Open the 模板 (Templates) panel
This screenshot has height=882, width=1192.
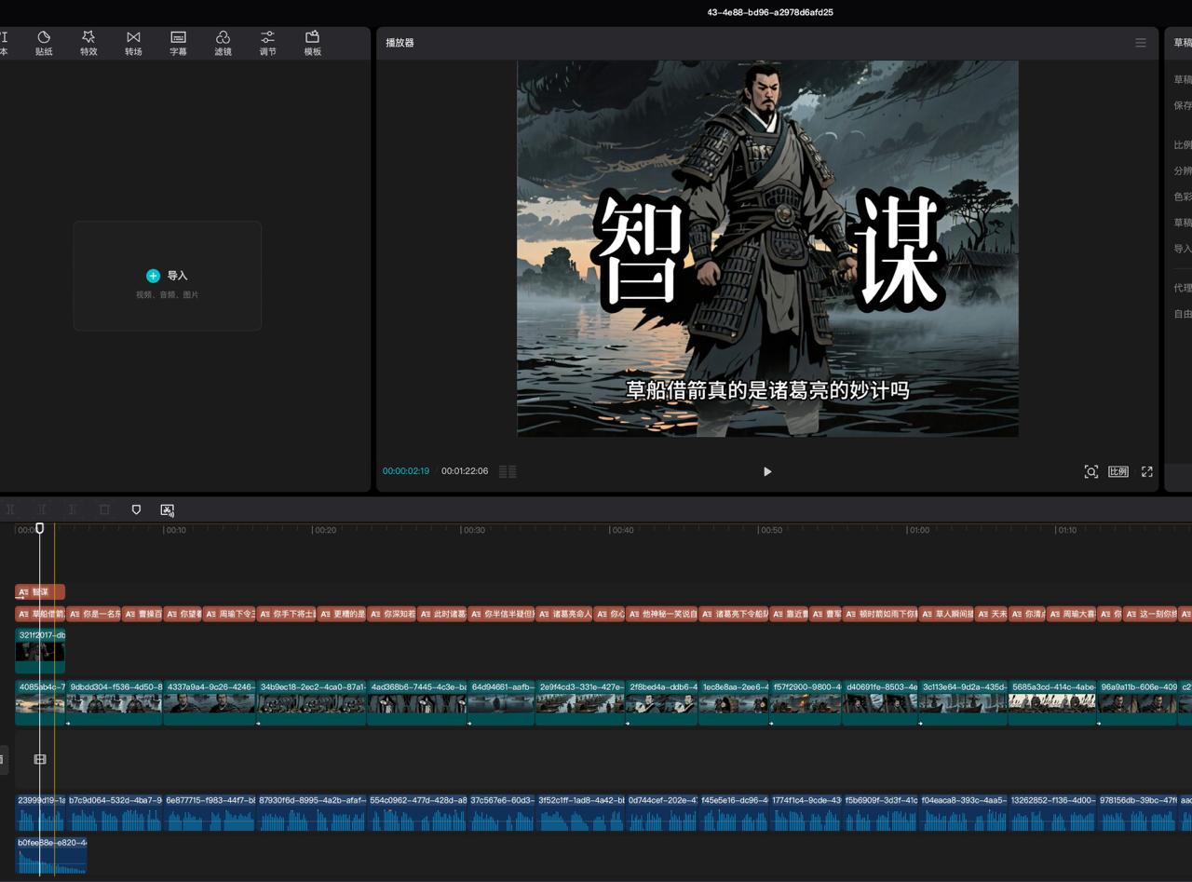312,42
